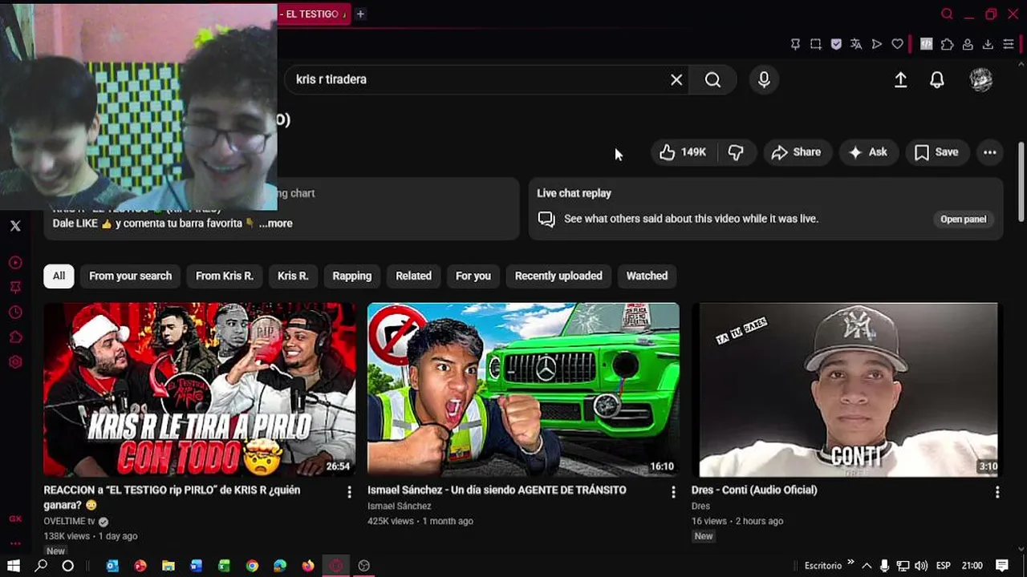Switch to the EL TESTIGO browser tab
This screenshot has height=577, width=1027.
[x=315, y=14]
